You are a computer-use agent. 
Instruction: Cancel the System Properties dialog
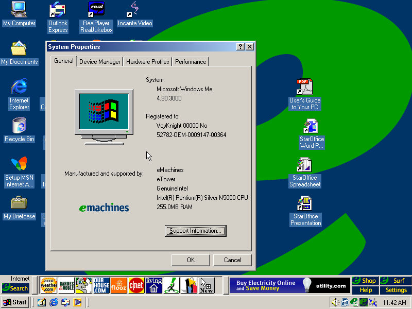(x=232, y=260)
